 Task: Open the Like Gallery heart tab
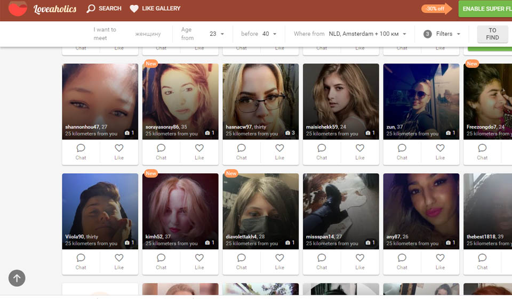tap(134, 9)
